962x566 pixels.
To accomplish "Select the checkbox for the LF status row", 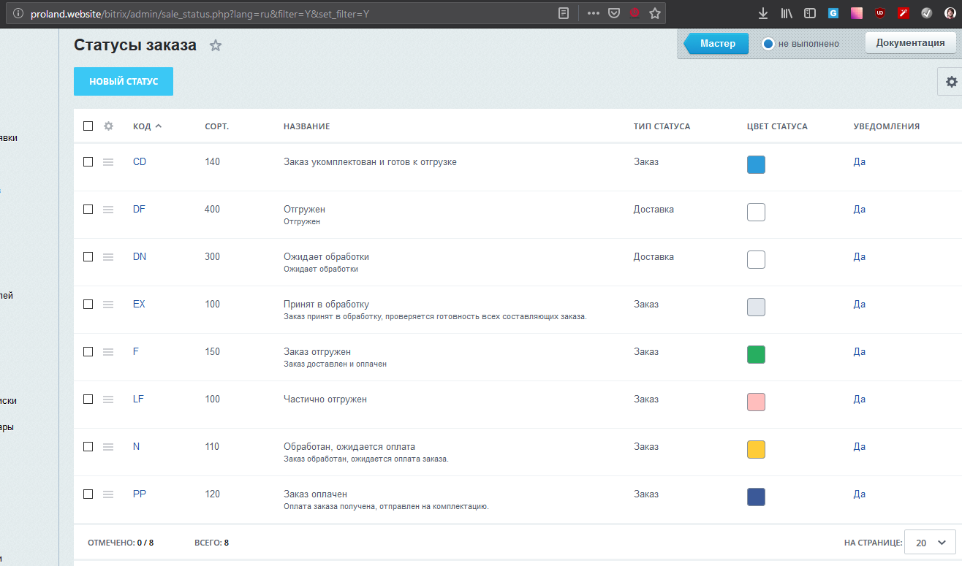I will pos(88,399).
